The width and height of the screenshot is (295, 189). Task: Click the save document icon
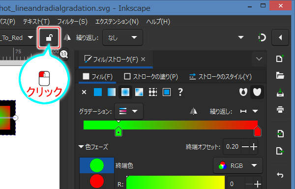[x=280, y=93]
